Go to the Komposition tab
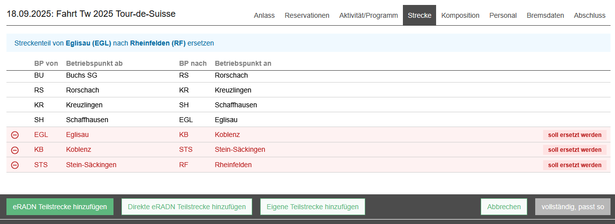 [460, 15]
